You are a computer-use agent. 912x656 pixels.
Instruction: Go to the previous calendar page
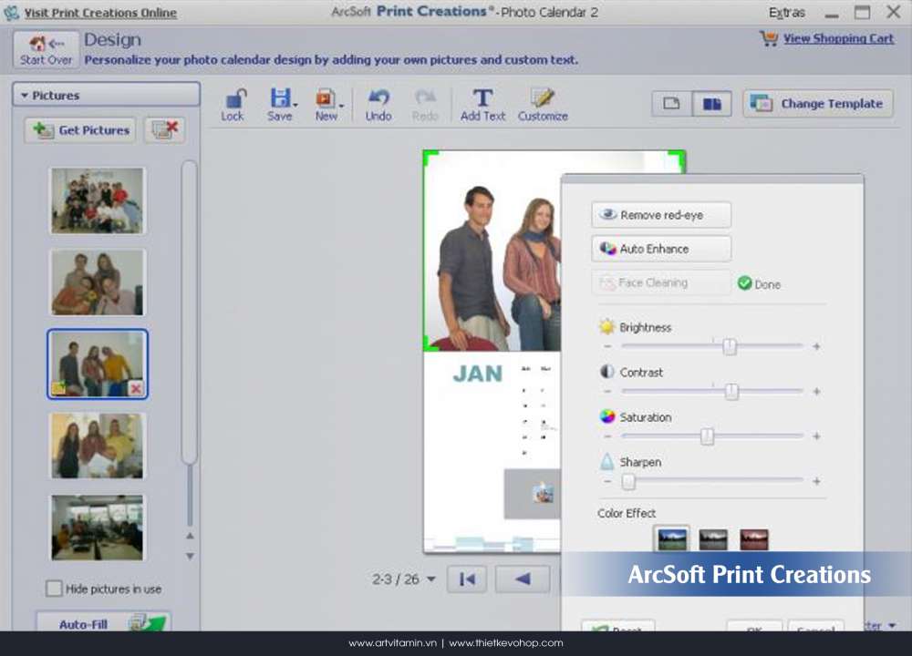point(523,579)
